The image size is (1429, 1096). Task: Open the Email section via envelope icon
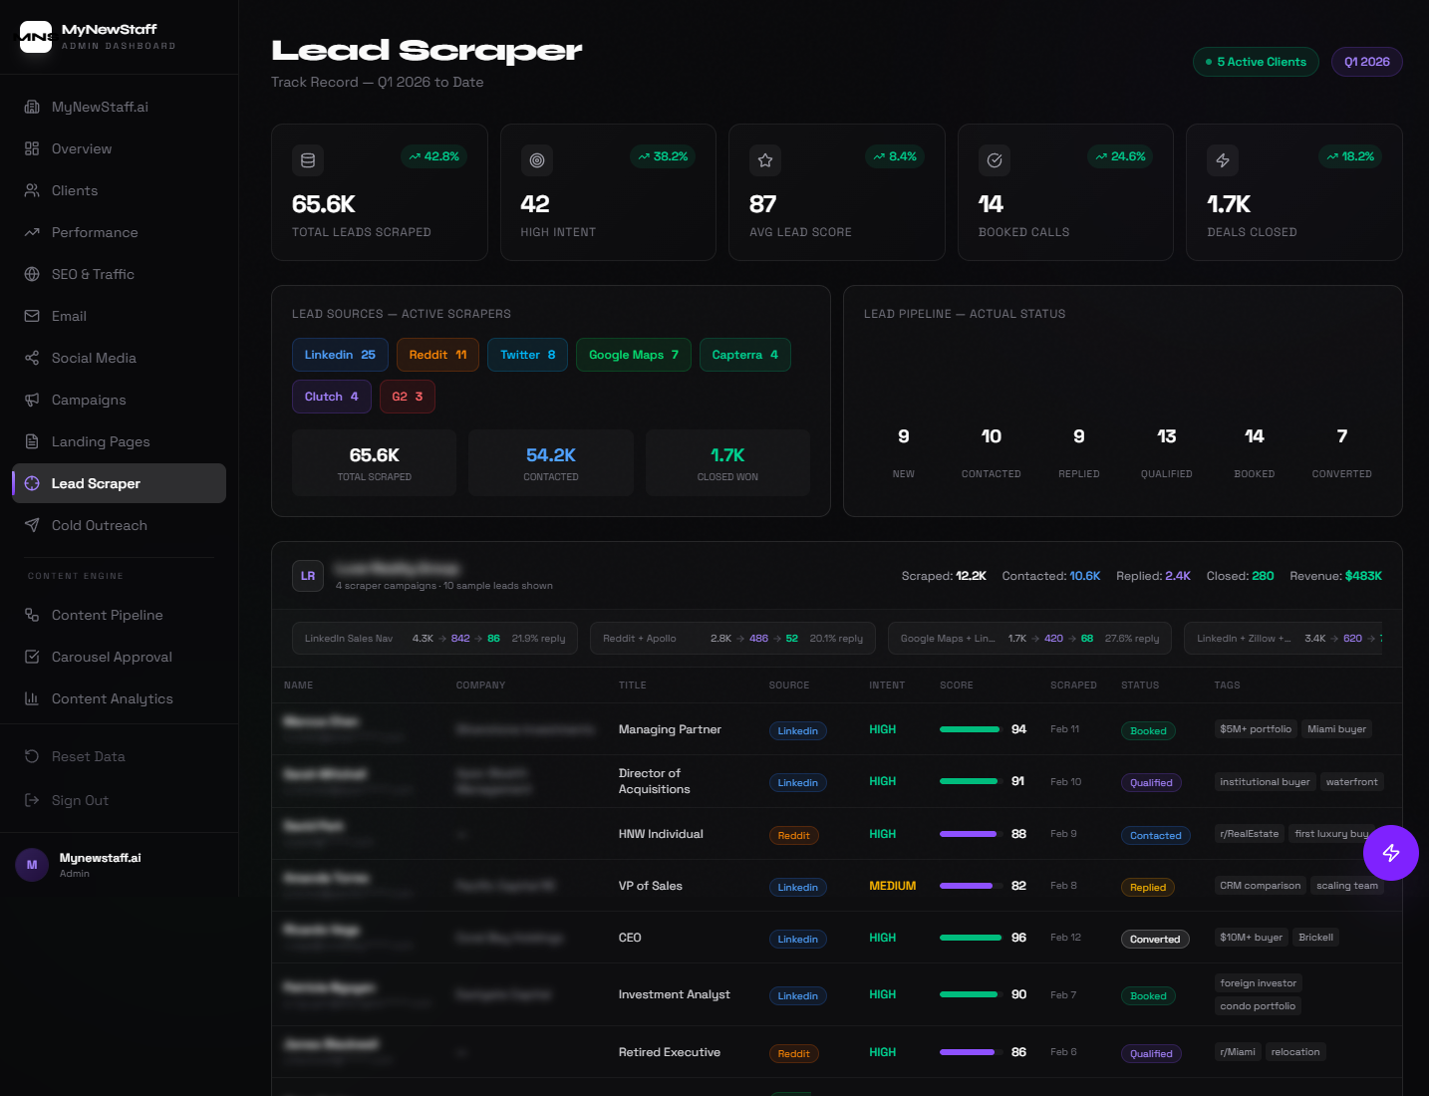[x=32, y=316]
